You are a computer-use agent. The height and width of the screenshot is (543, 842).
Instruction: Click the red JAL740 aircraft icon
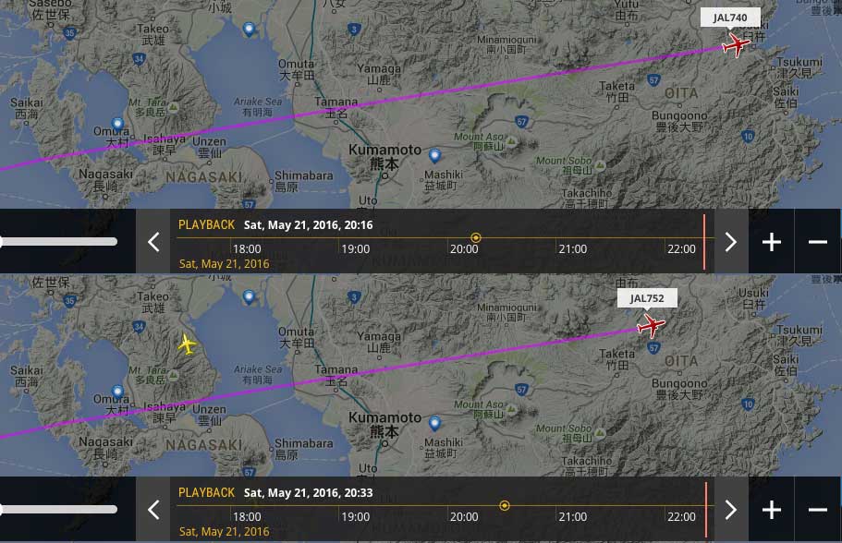click(x=737, y=44)
